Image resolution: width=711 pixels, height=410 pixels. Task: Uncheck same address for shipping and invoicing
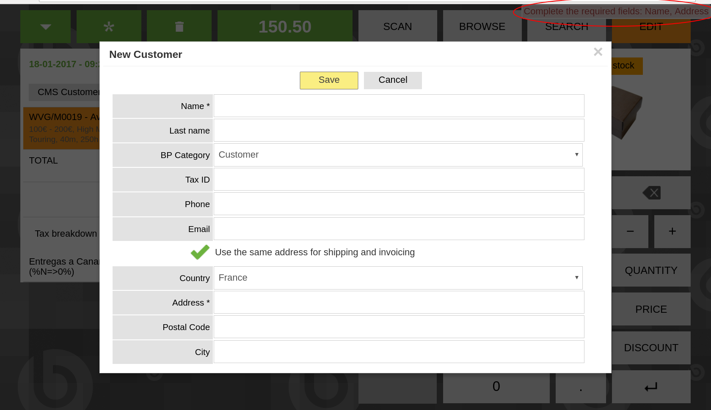[200, 252]
